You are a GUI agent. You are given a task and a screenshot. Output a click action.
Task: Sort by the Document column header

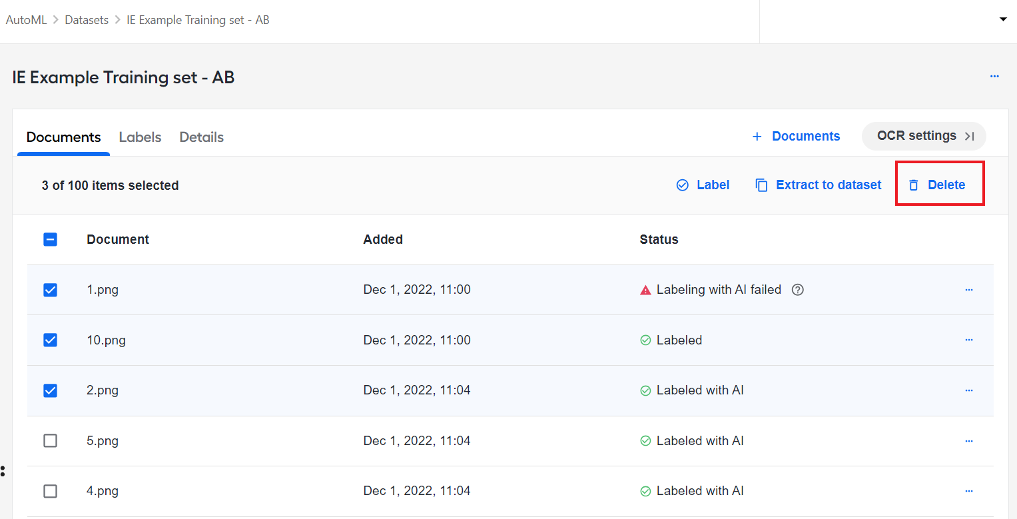[x=118, y=239]
